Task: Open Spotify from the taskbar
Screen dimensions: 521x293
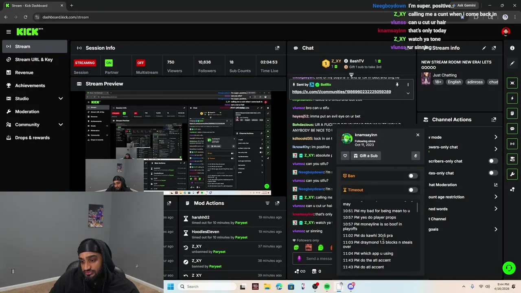Action: [327, 286]
